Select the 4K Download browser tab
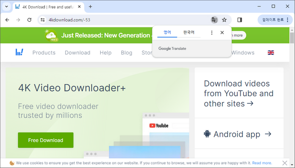Image resolution: width=295 pixels, height=168 pixels. click(x=48, y=7)
